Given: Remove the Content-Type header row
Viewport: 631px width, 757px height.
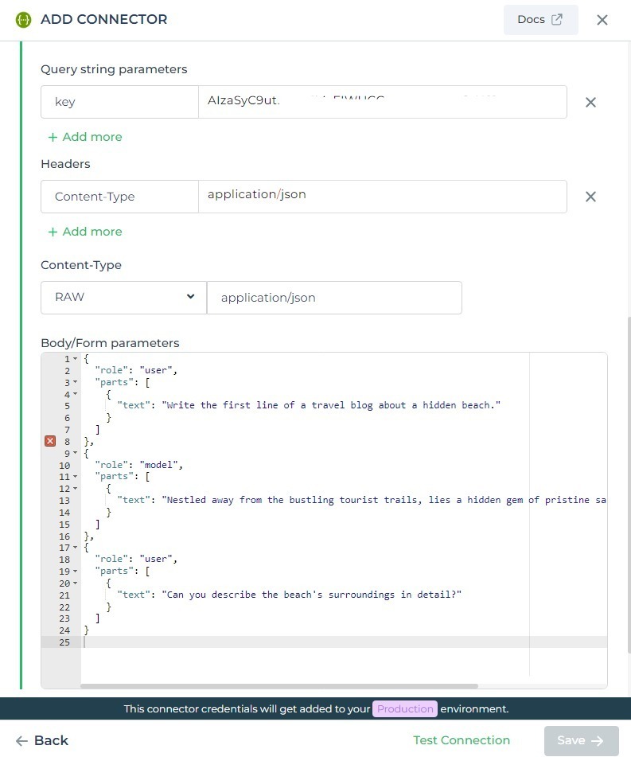Looking at the screenshot, I should click(590, 197).
